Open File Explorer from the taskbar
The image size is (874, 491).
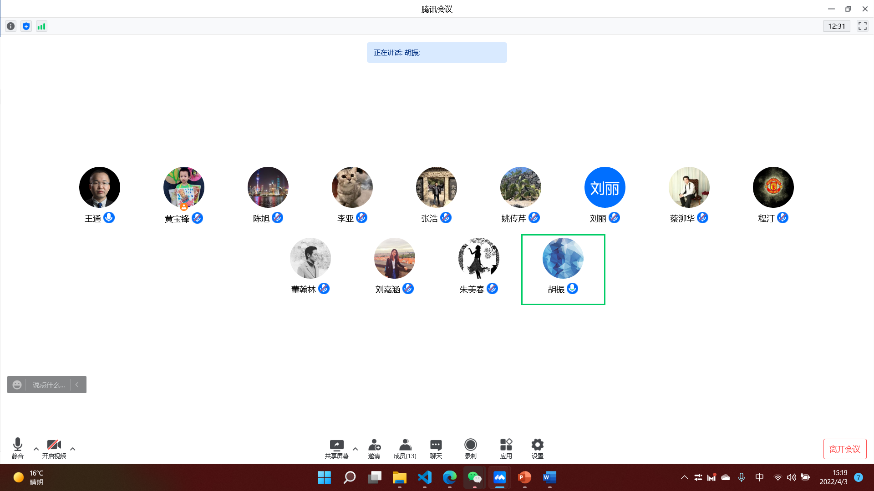[399, 477]
